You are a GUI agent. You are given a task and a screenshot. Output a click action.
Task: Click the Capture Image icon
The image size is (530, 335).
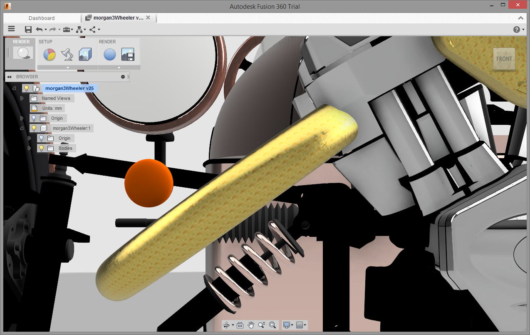(x=128, y=55)
